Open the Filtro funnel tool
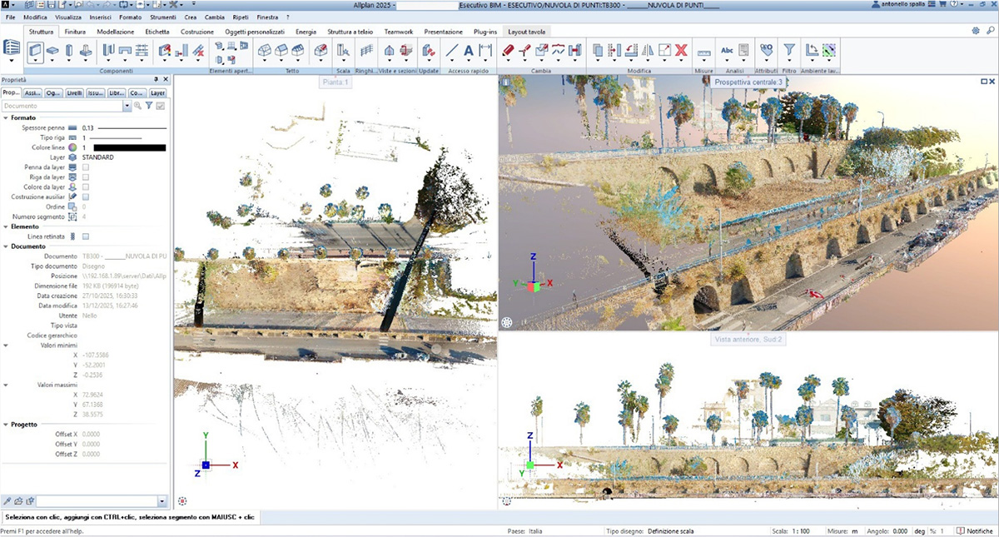This screenshot has width=999, height=537. point(789,51)
